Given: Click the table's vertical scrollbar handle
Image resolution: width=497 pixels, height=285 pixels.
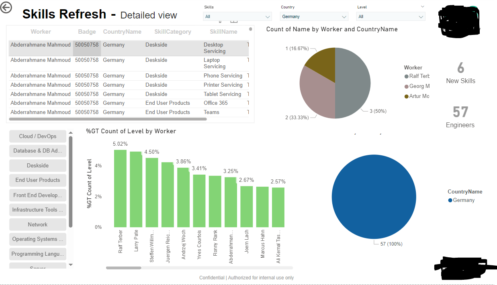Looking at the screenshot, I should pyautogui.click(x=251, y=29).
